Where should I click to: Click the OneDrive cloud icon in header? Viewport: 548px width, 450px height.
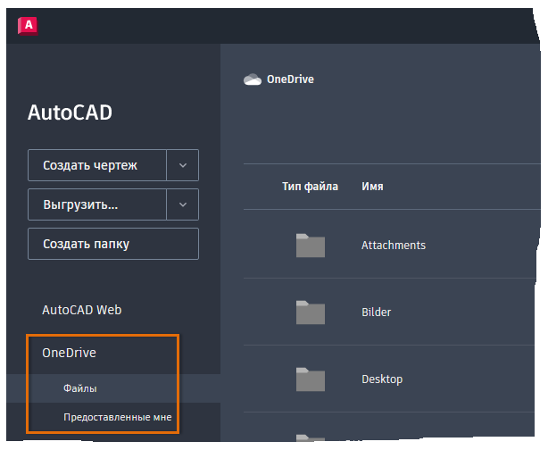tap(253, 79)
